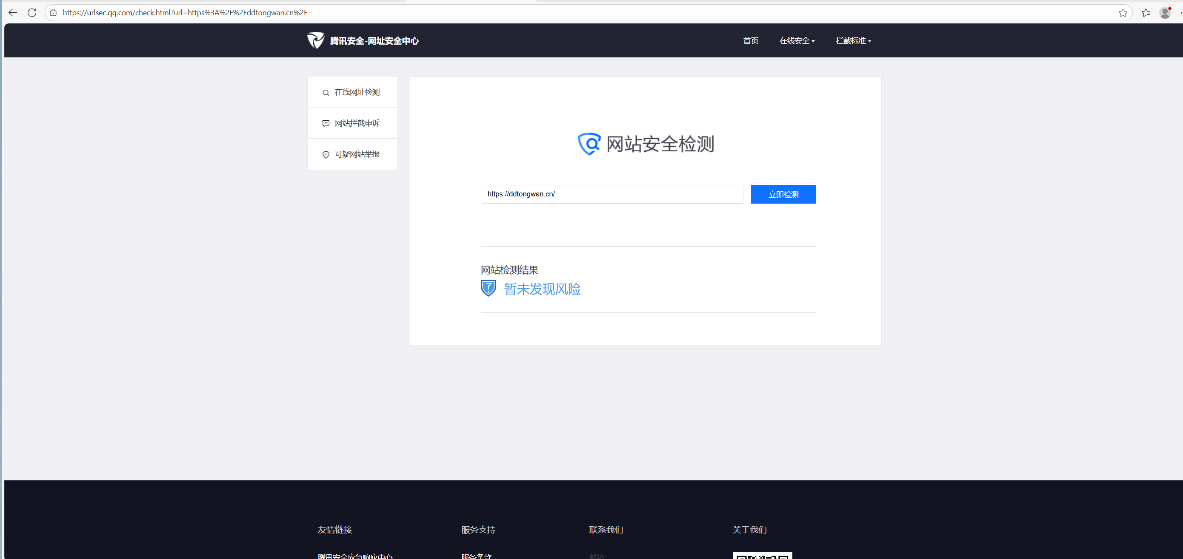Screen dimensions: 1183x559
Task: Click the 暂未发现风险 result text
Action: (542, 289)
